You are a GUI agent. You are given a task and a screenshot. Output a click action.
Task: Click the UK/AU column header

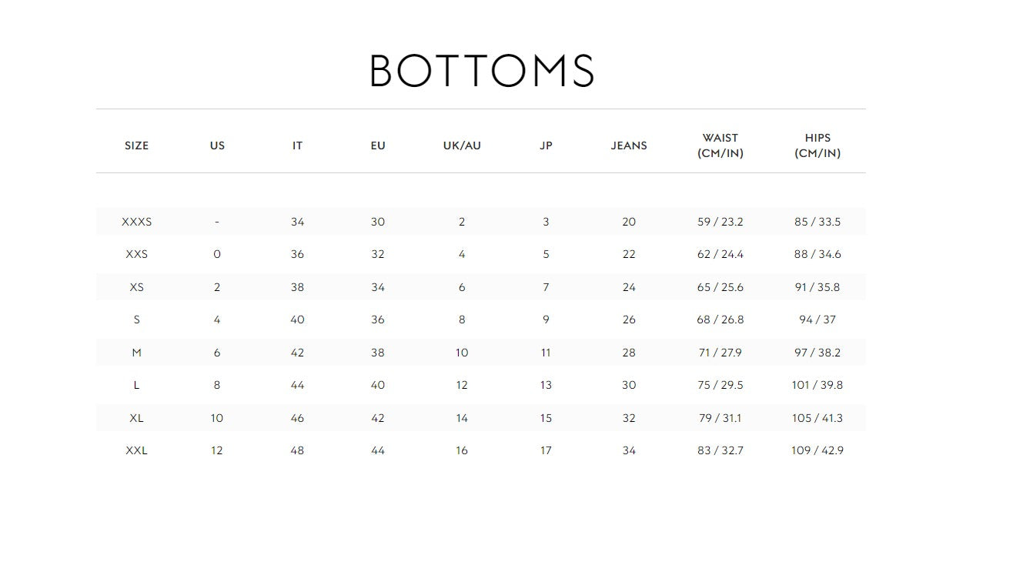pyautogui.click(x=462, y=146)
